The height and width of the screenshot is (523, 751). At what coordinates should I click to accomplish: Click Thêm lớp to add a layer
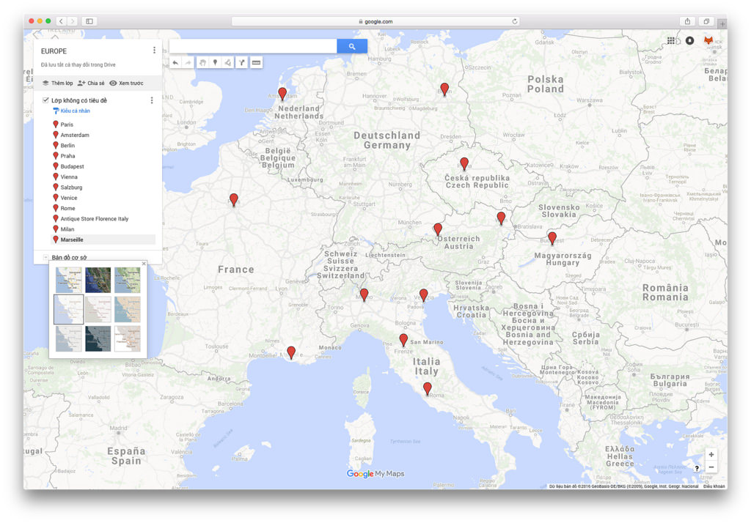click(57, 83)
